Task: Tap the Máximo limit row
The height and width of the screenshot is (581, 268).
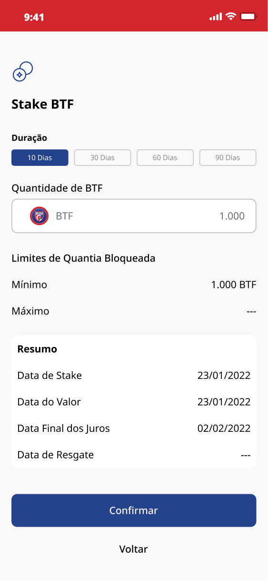Action: click(134, 311)
